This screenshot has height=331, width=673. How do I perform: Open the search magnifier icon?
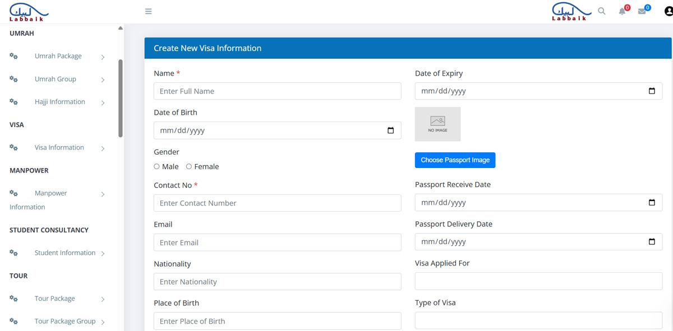[x=602, y=11]
